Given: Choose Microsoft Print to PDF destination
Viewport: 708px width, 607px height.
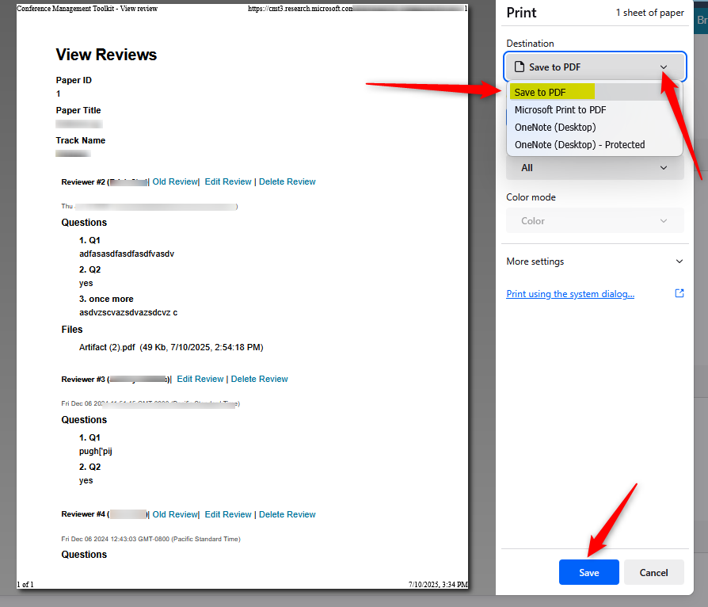Looking at the screenshot, I should click(x=560, y=110).
